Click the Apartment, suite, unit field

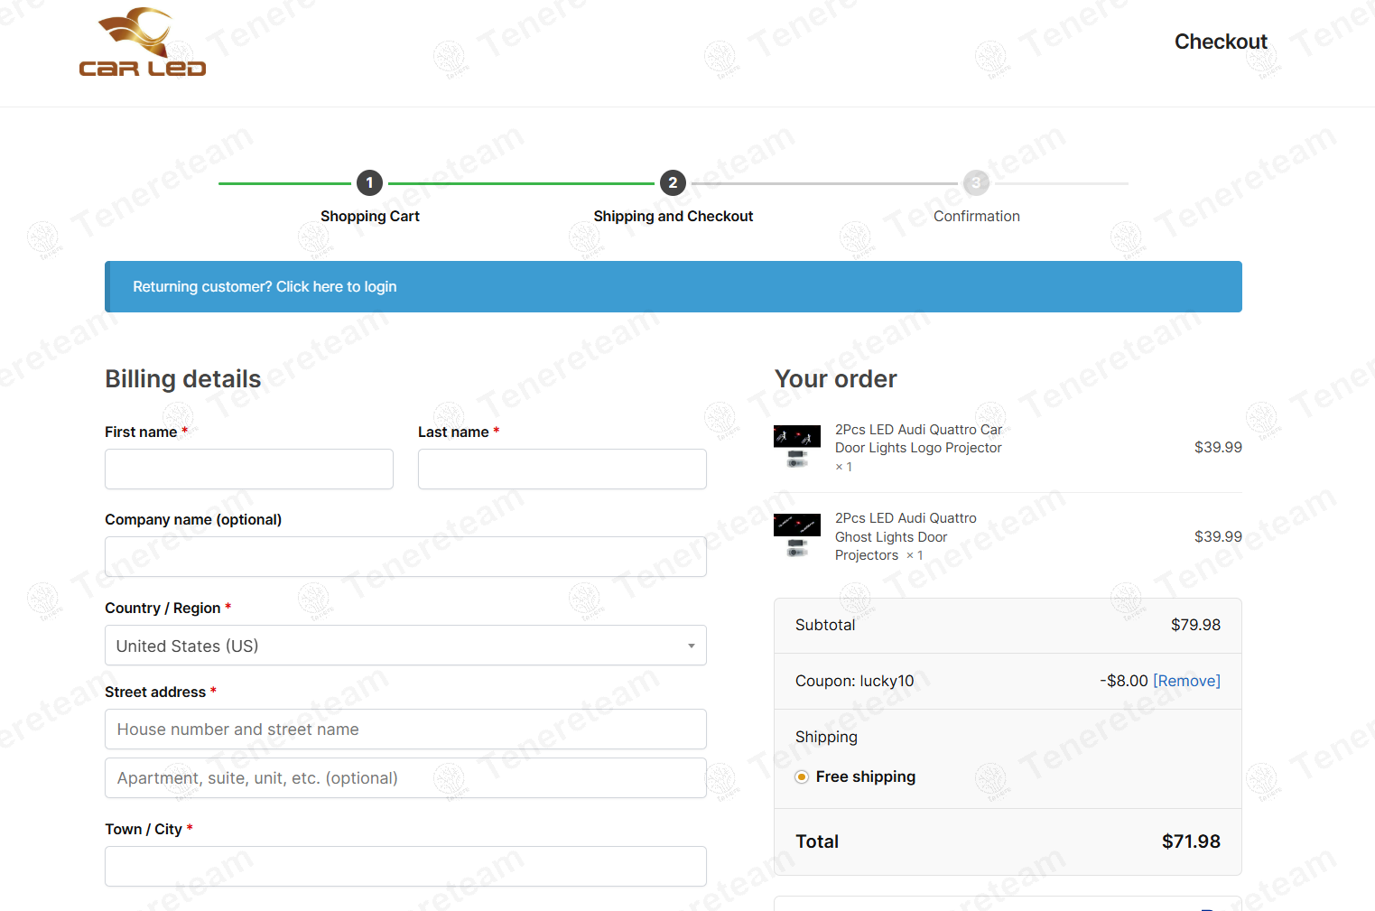point(405,778)
